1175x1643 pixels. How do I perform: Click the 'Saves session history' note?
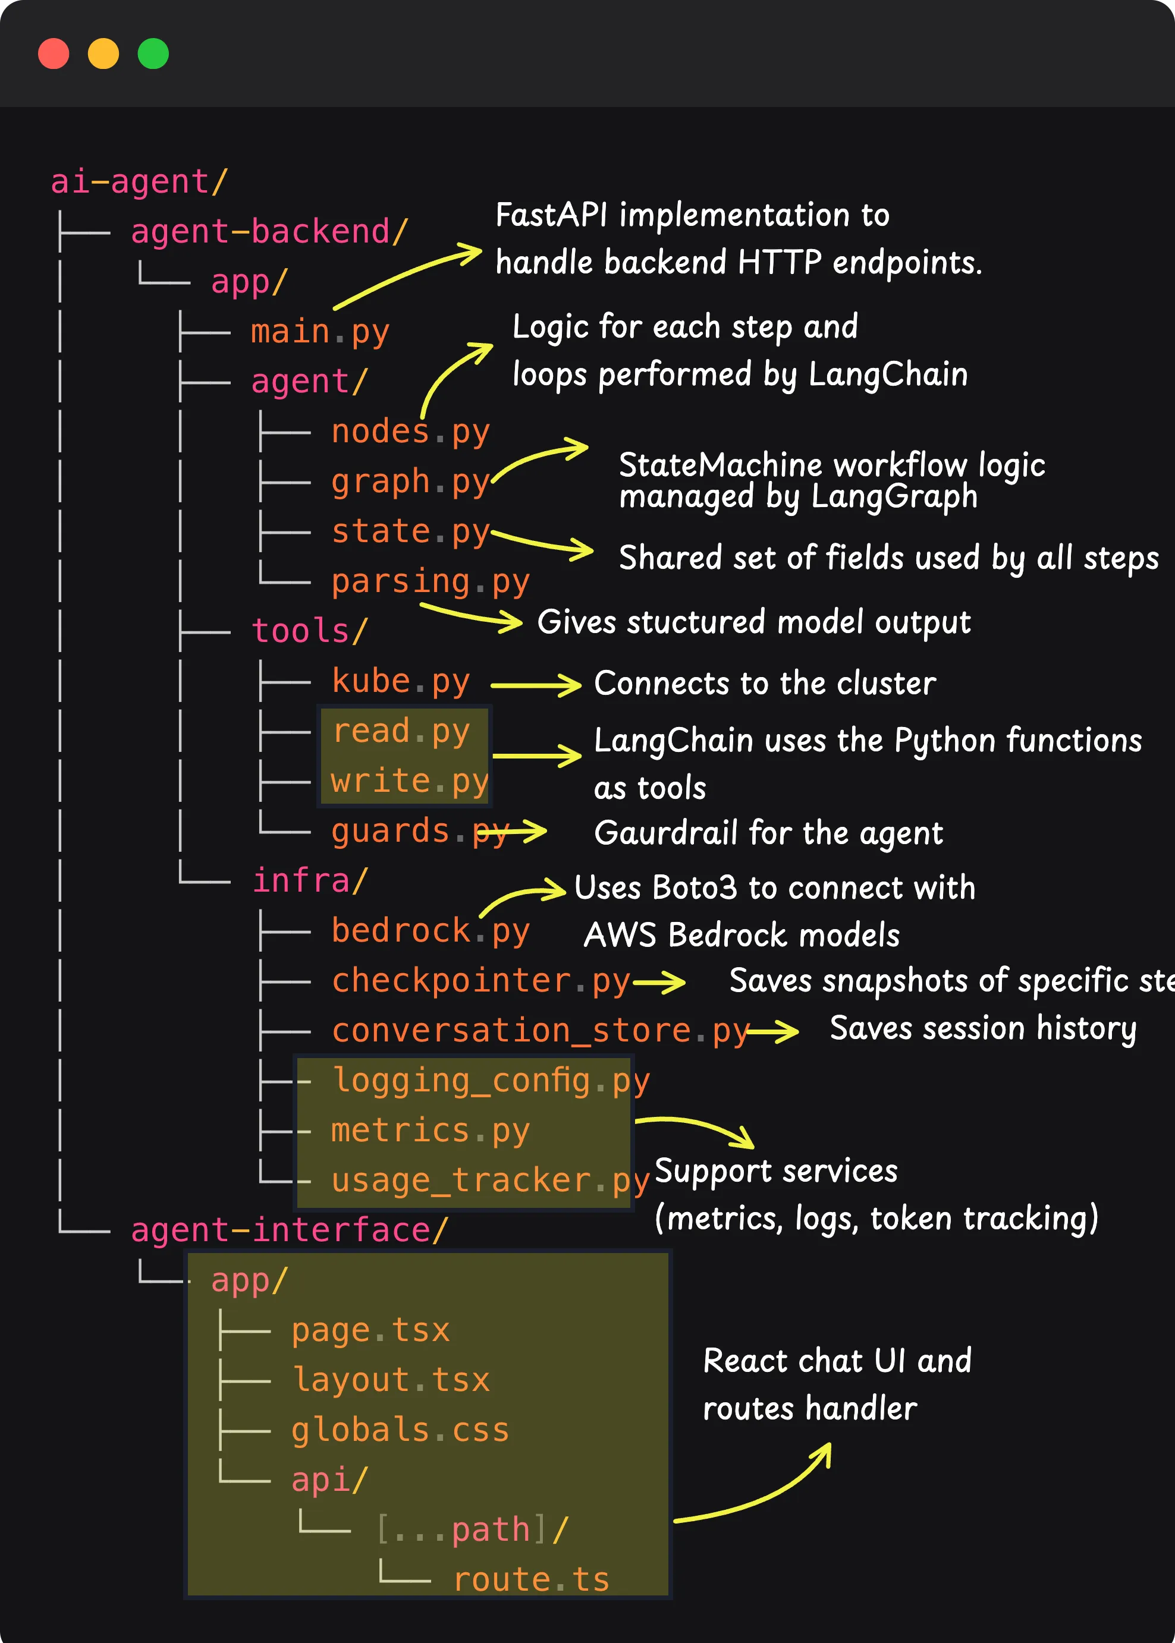tap(984, 1029)
